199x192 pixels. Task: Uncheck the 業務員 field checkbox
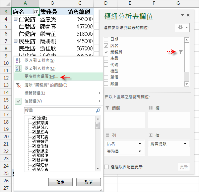(106, 52)
